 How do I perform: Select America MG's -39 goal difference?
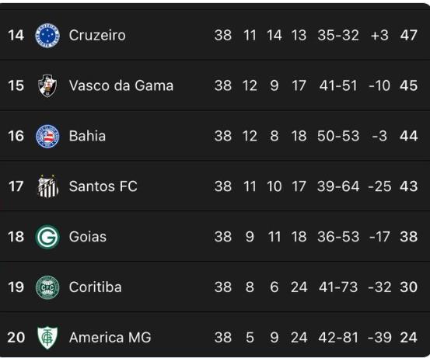click(x=379, y=338)
